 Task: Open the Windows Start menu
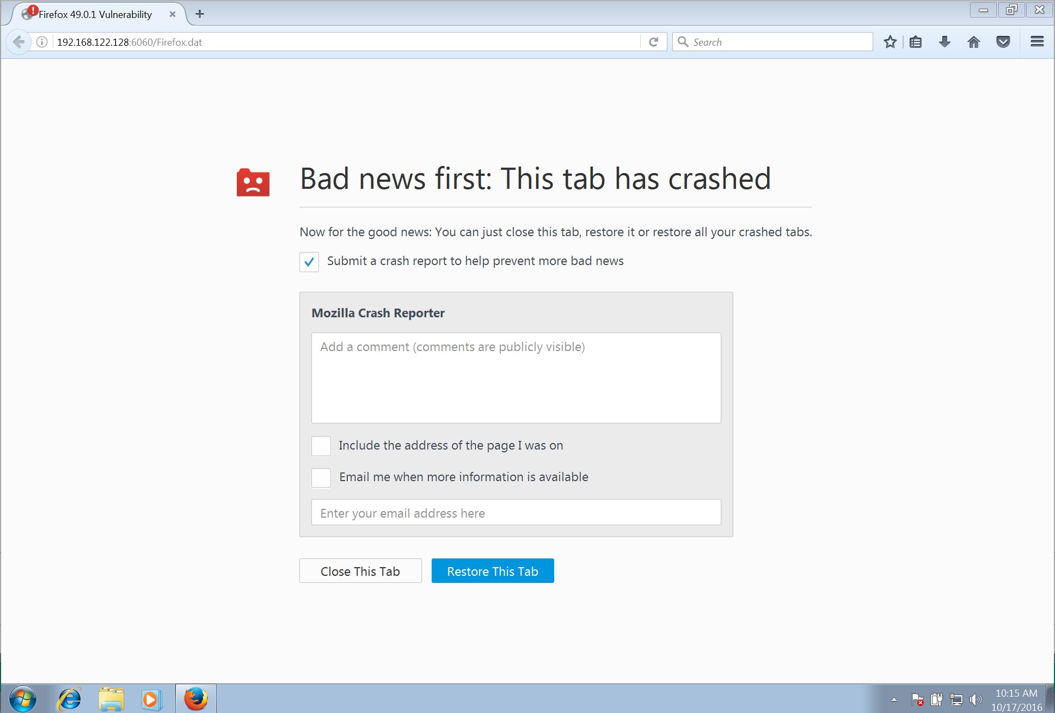point(23,699)
